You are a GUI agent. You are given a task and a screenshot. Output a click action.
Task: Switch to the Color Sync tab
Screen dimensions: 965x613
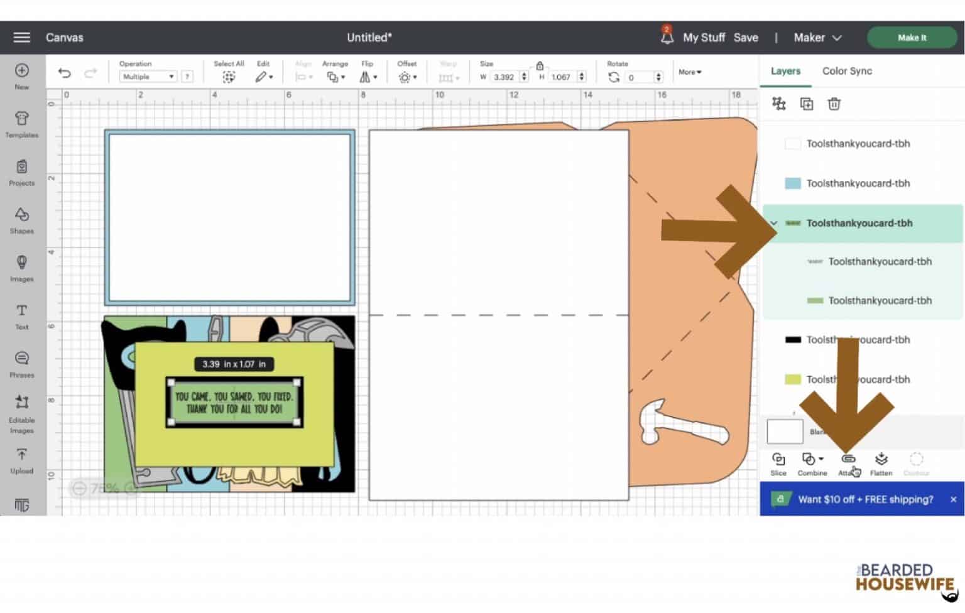(847, 71)
